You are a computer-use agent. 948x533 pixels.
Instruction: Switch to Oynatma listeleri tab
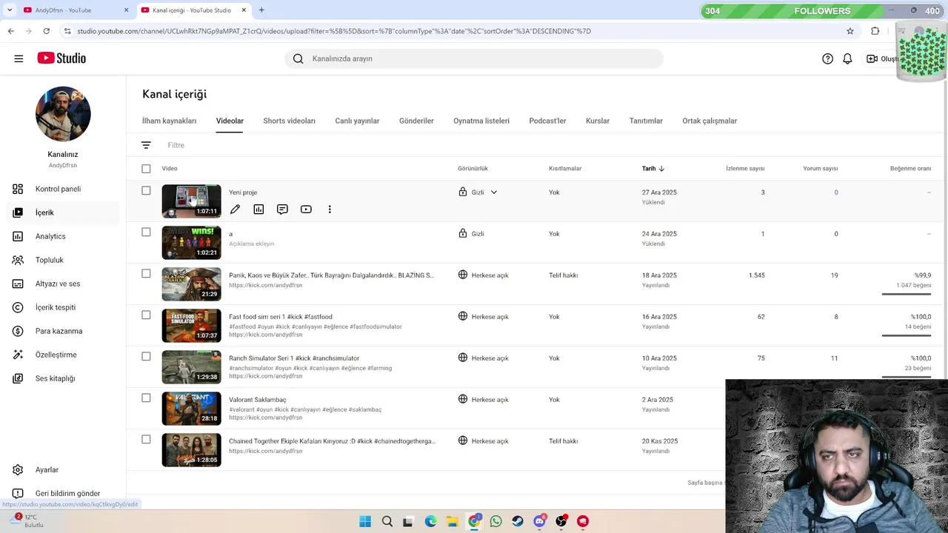481,121
